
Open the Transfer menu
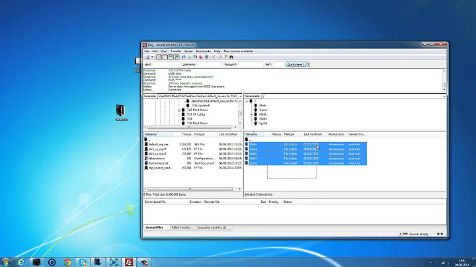[176, 52]
